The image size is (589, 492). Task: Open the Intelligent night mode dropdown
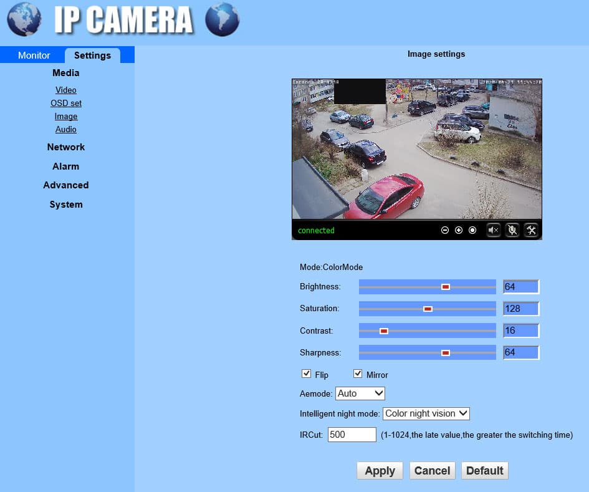click(426, 413)
